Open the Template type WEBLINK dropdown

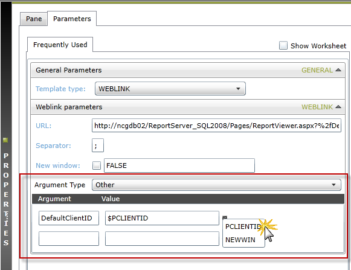(170, 89)
